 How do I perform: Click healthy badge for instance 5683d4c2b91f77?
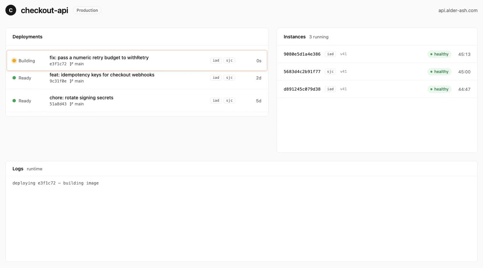[439, 72]
